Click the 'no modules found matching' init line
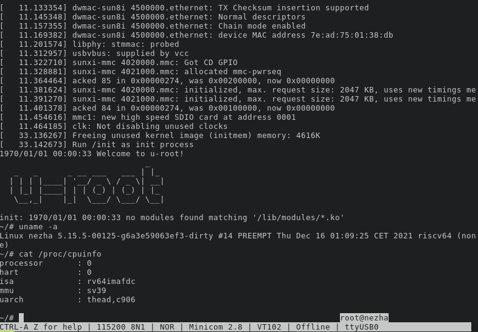This screenshot has height=332, width=478. click(x=172, y=218)
